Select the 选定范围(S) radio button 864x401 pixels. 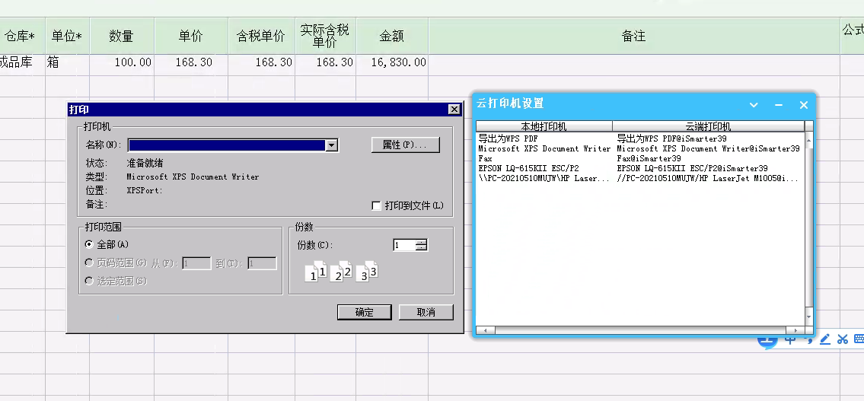pyautogui.click(x=89, y=281)
